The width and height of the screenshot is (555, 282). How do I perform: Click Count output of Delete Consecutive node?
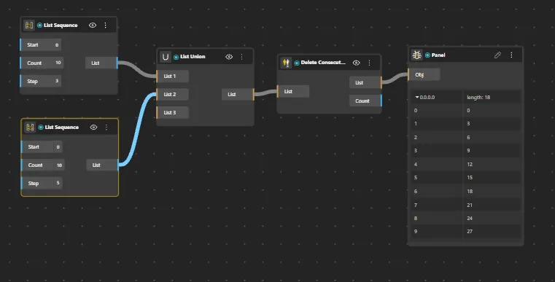[365, 101]
